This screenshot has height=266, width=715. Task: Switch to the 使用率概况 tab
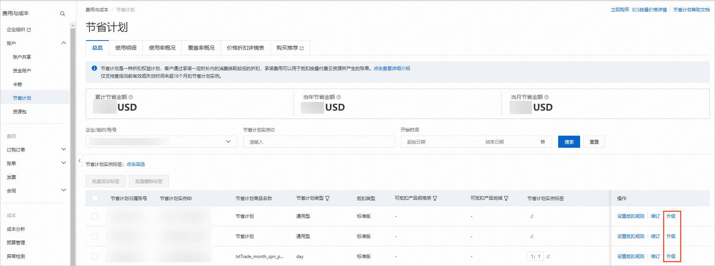click(x=162, y=48)
